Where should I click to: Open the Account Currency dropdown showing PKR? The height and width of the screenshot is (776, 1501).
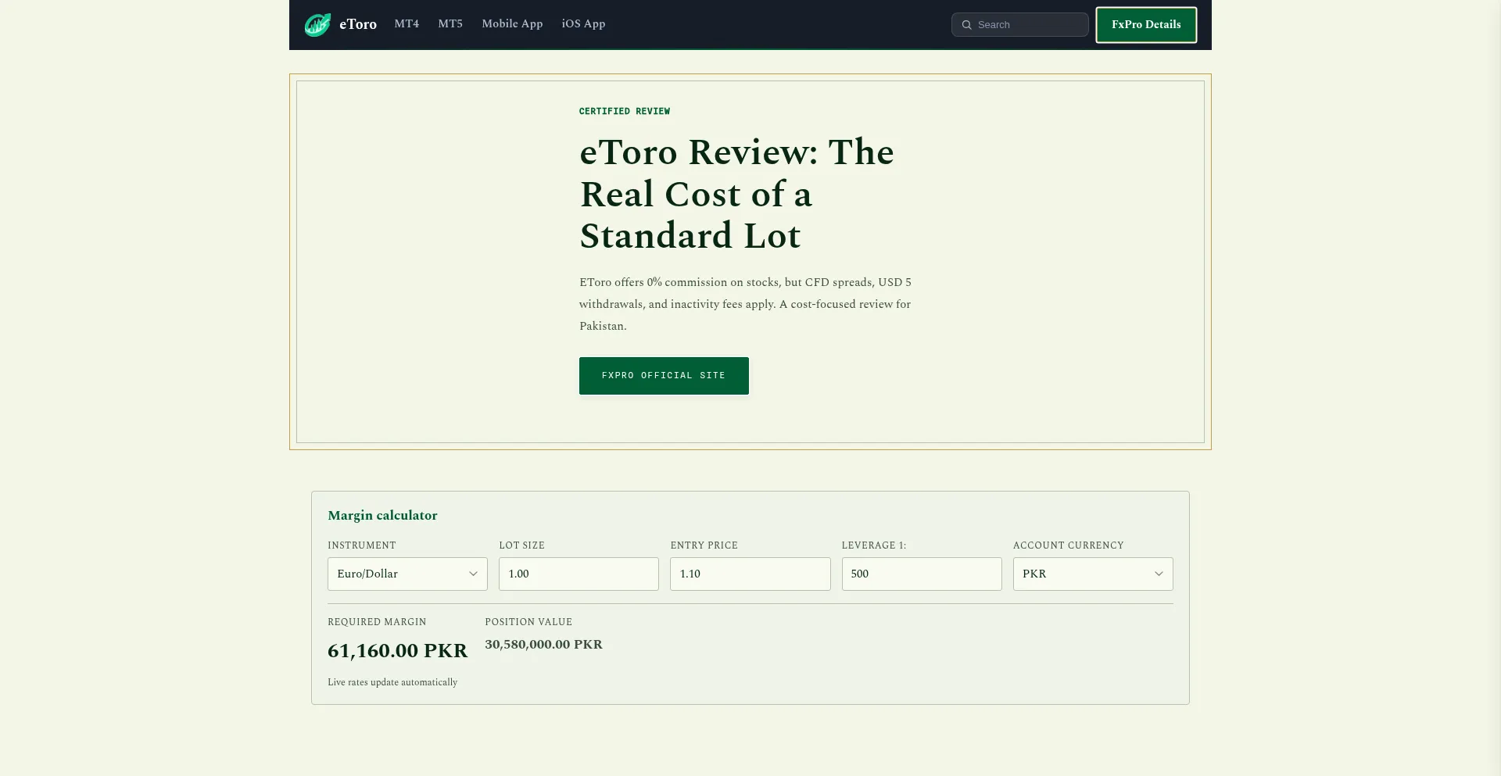pyautogui.click(x=1093, y=574)
